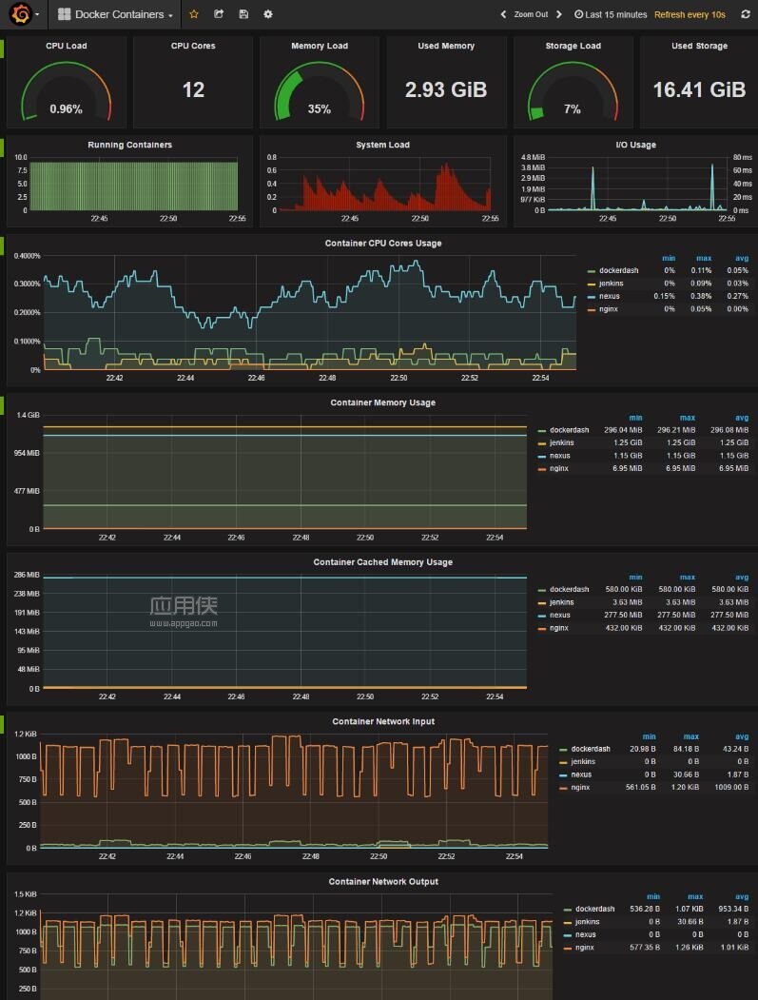Open Container Memory Usage title menu
This screenshot has width=758, height=1000.
(x=383, y=402)
